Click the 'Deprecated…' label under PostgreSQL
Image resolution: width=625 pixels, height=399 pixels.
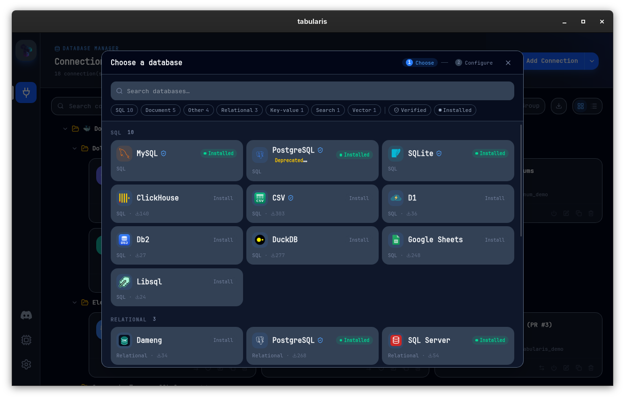pyautogui.click(x=291, y=161)
